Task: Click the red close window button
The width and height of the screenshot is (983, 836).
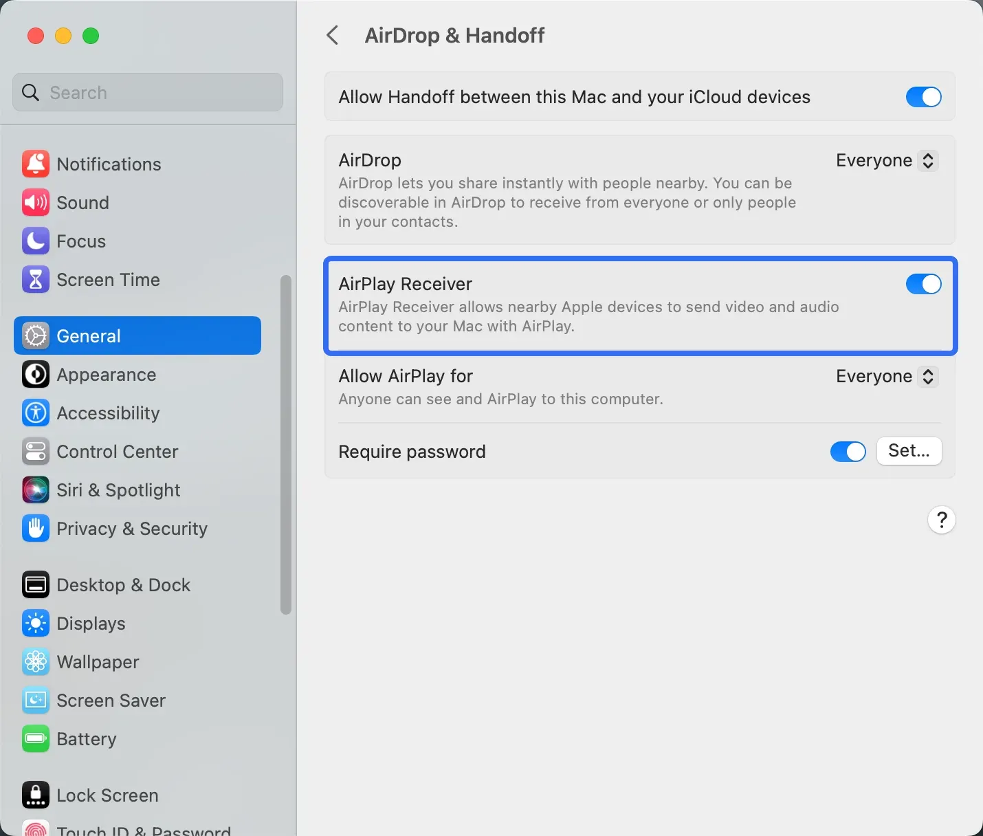Action: [36, 36]
